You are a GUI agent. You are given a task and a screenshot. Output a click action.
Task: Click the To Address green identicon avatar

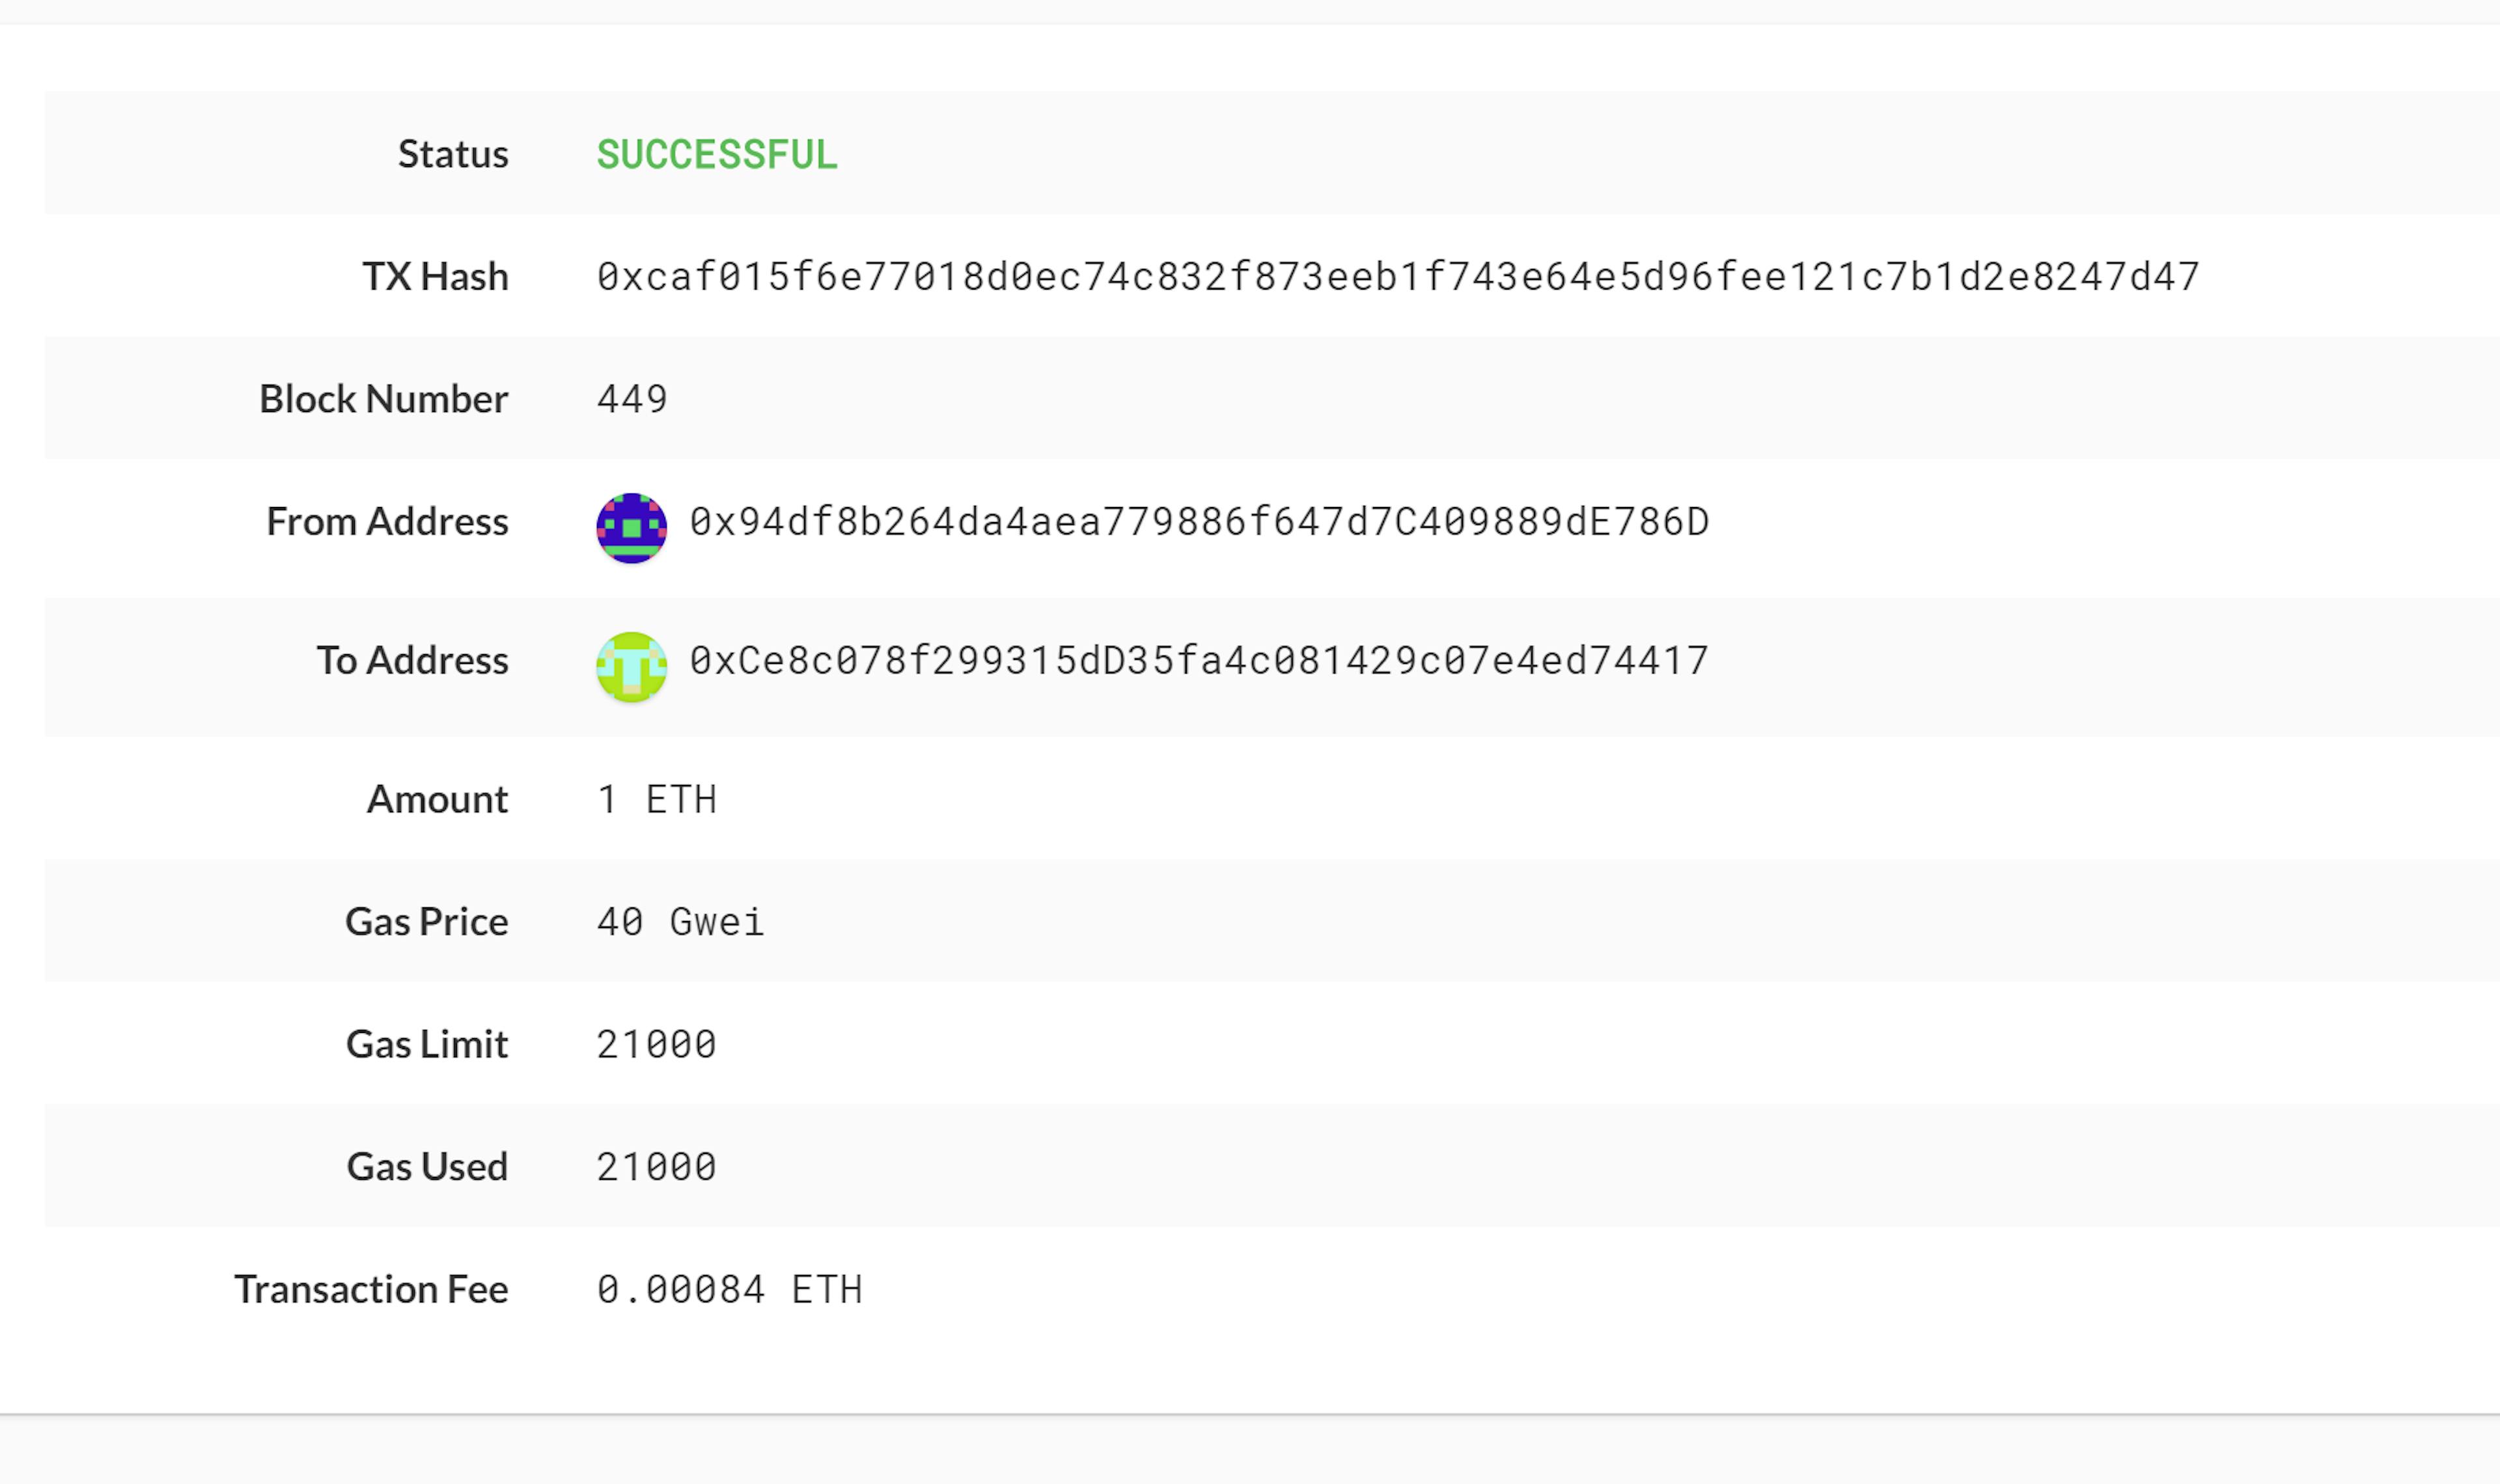click(631, 667)
